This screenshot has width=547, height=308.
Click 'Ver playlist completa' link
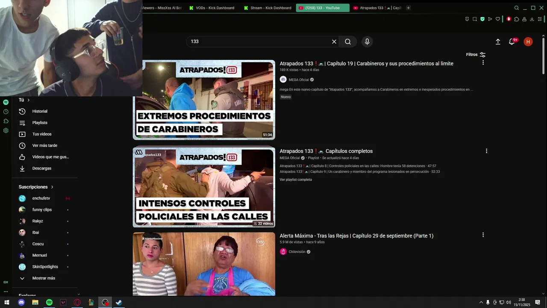tap(296, 180)
